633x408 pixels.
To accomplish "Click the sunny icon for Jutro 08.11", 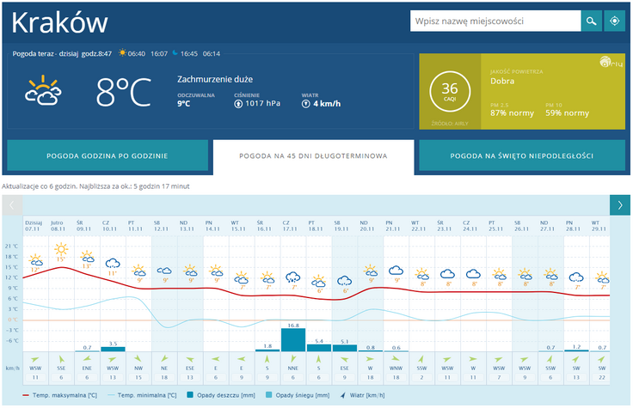I will click(x=61, y=250).
